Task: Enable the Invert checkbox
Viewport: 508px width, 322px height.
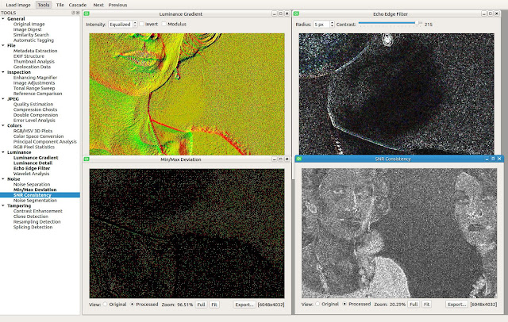Action: click(x=141, y=24)
